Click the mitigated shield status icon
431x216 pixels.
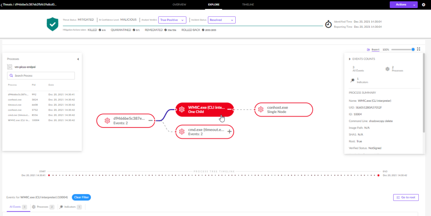coord(53,24)
